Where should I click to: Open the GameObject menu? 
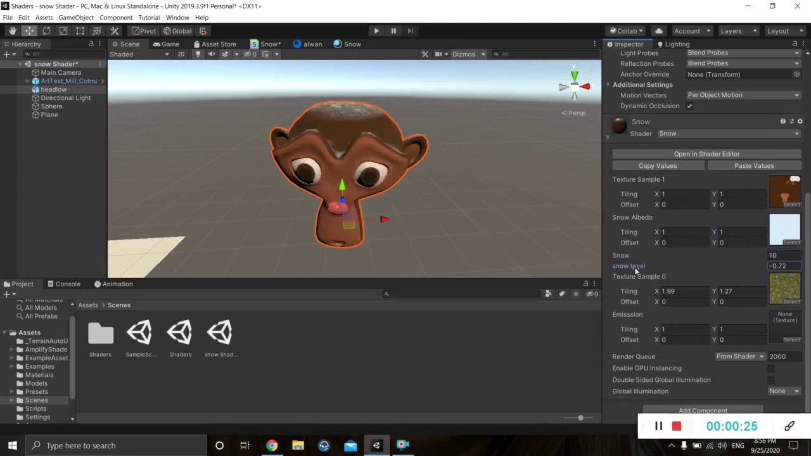point(76,18)
